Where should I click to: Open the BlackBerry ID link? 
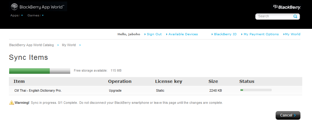click(224, 34)
